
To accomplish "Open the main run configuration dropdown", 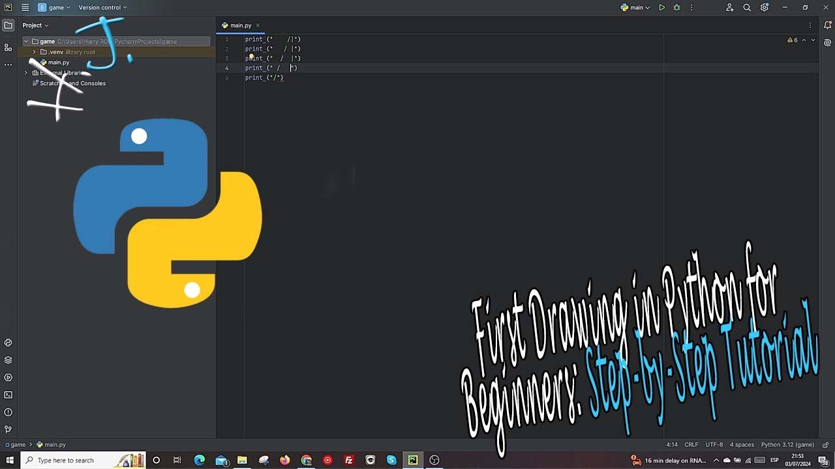I will coord(635,7).
